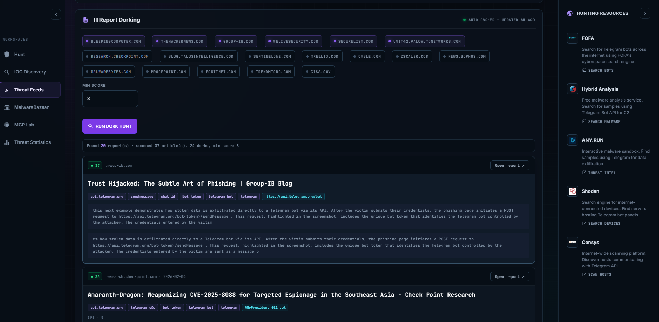
Task: Focus the Min Score input field
Action: pos(110,99)
